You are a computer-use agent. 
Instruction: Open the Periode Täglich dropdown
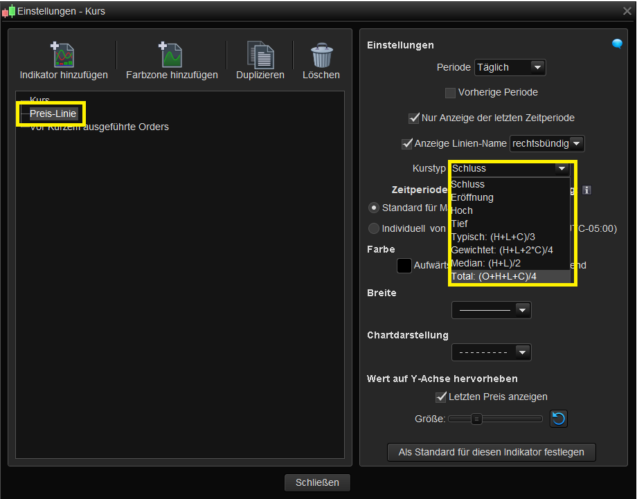[510, 67]
